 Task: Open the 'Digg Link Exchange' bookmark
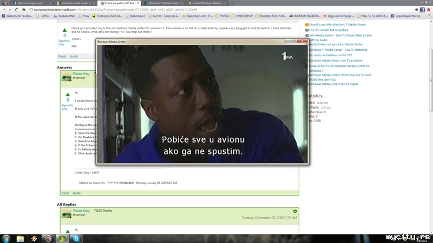(x=339, y=16)
